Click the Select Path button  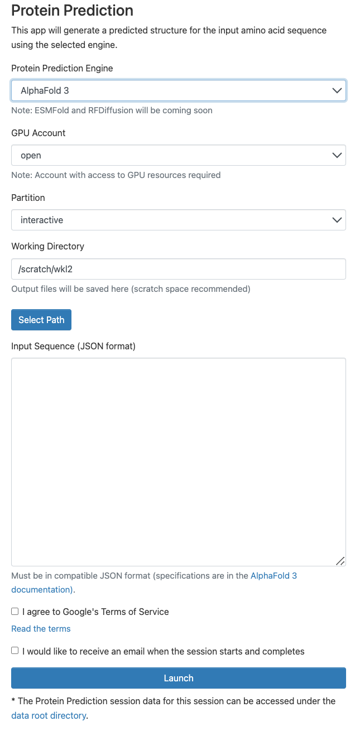point(41,320)
